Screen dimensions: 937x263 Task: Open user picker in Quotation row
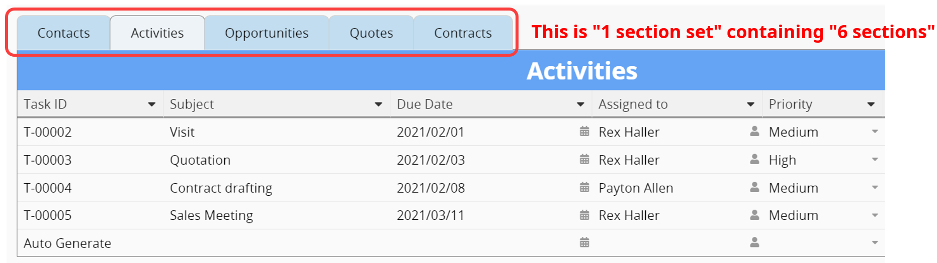click(754, 160)
